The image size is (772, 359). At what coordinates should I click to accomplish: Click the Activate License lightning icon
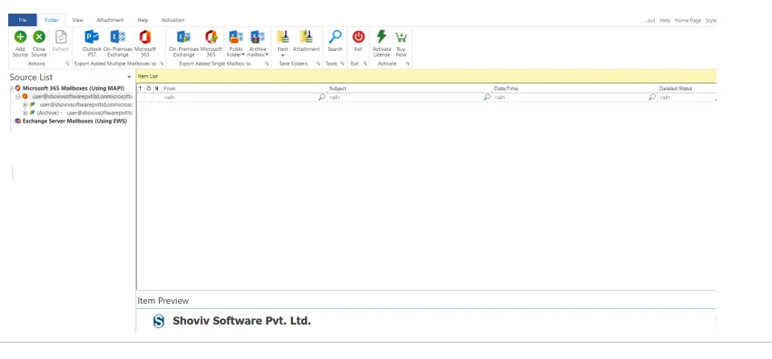point(381,37)
